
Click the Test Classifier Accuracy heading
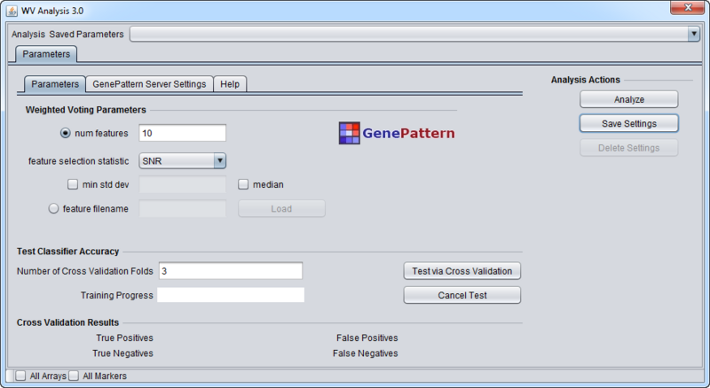68,252
